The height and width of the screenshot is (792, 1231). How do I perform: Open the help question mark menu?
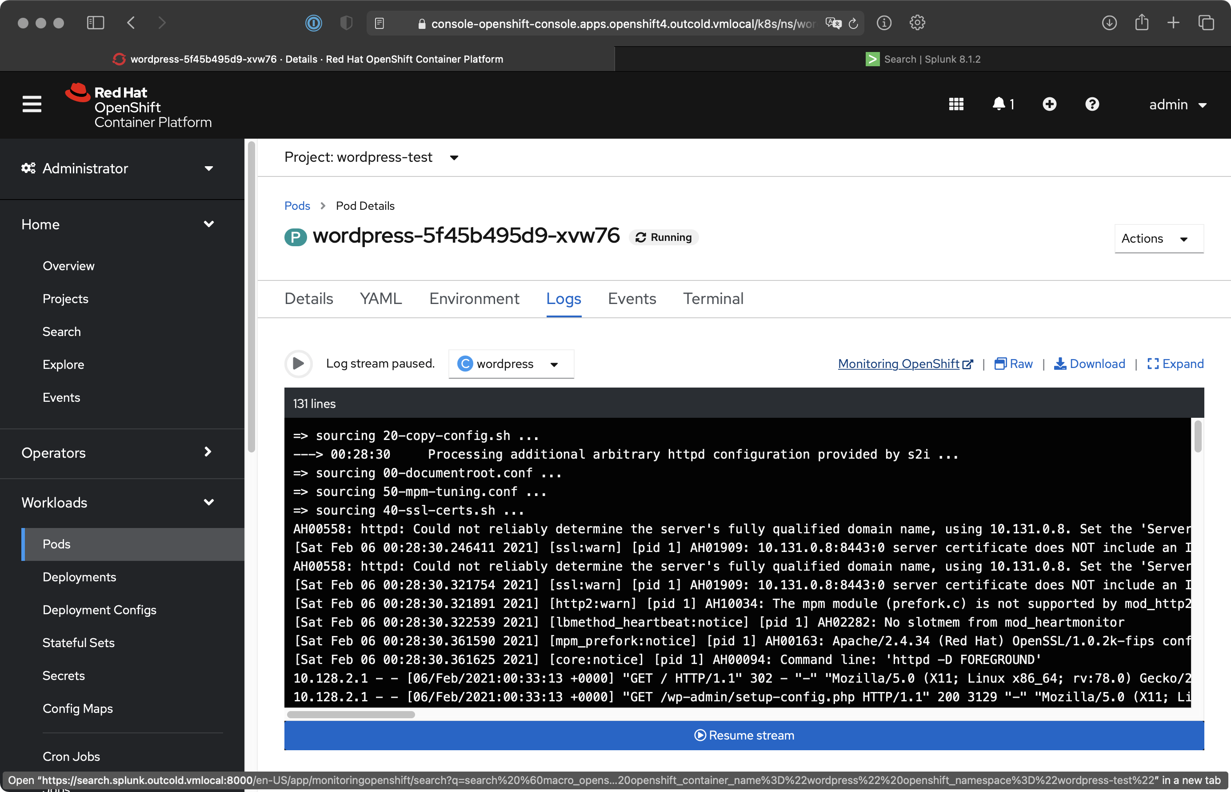(x=1092, y=104)
